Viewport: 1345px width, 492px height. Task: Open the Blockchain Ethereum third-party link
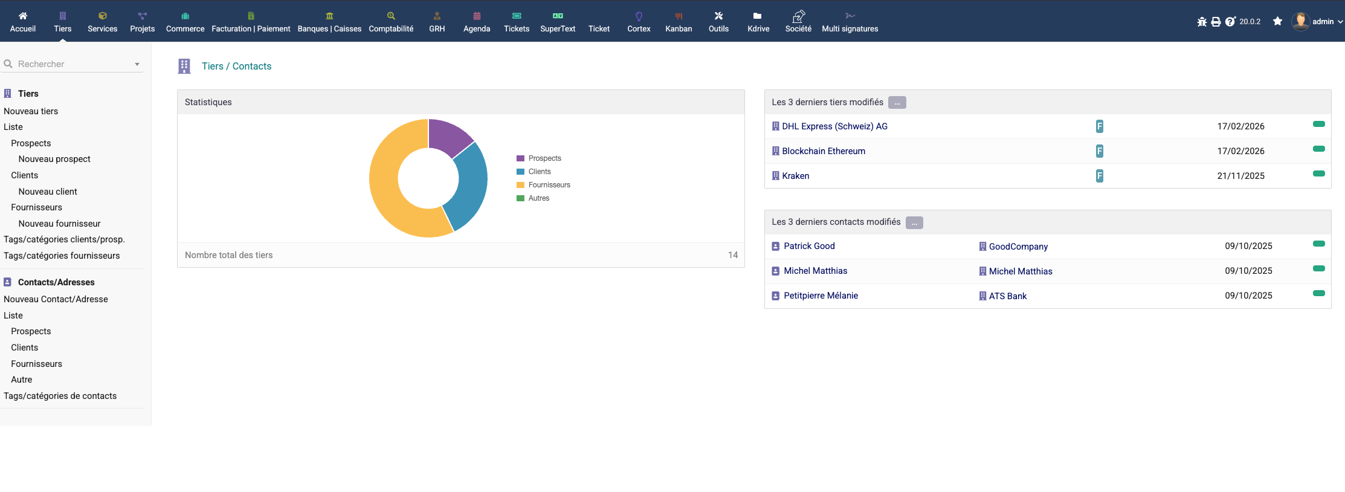pos(823,151)
